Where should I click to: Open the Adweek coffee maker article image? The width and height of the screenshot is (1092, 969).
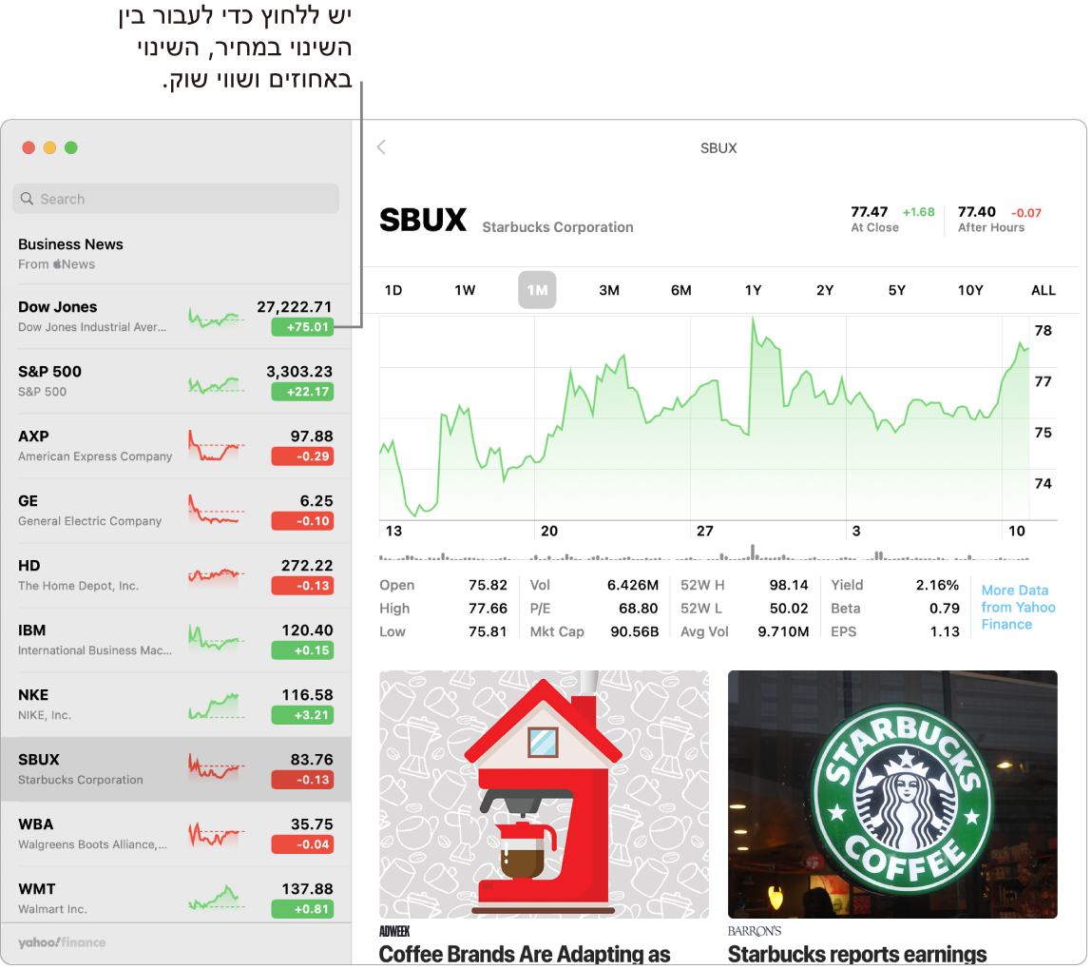(544, 794)
